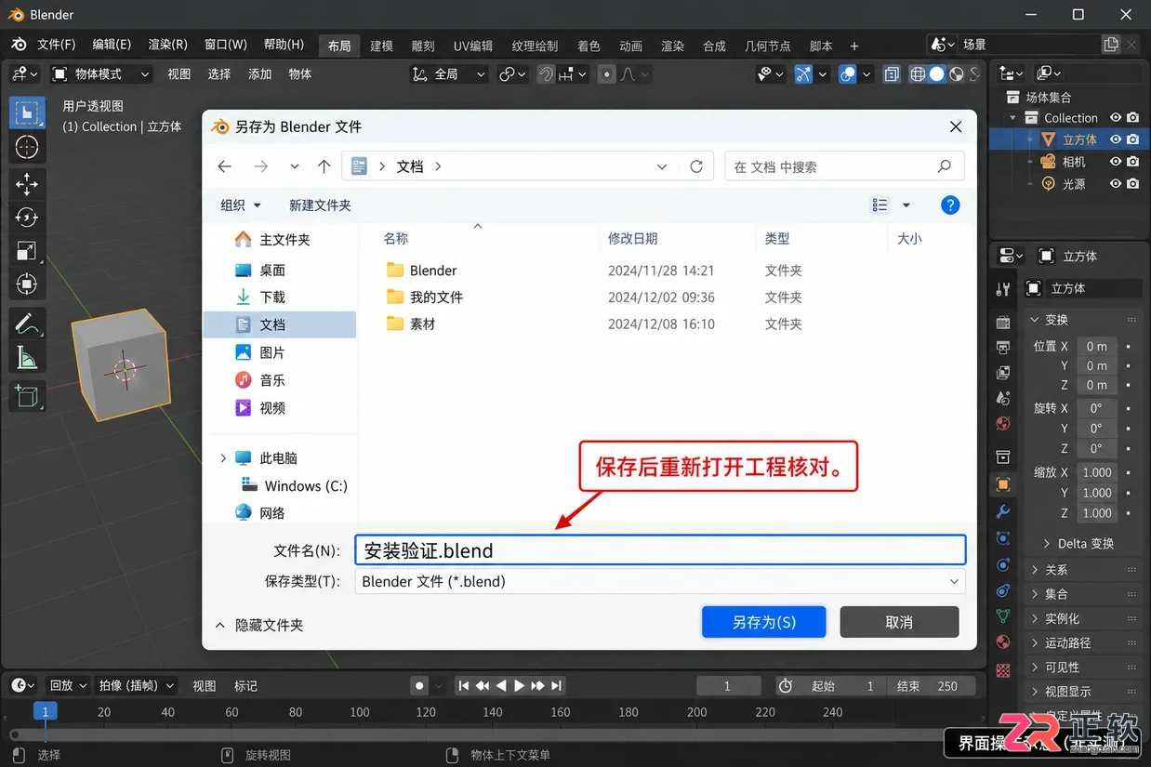Hide the 立方体 object in outliner
The height and width of the screenshot is (767, 1151).
pyautogui.click(x=1116, y=139)
